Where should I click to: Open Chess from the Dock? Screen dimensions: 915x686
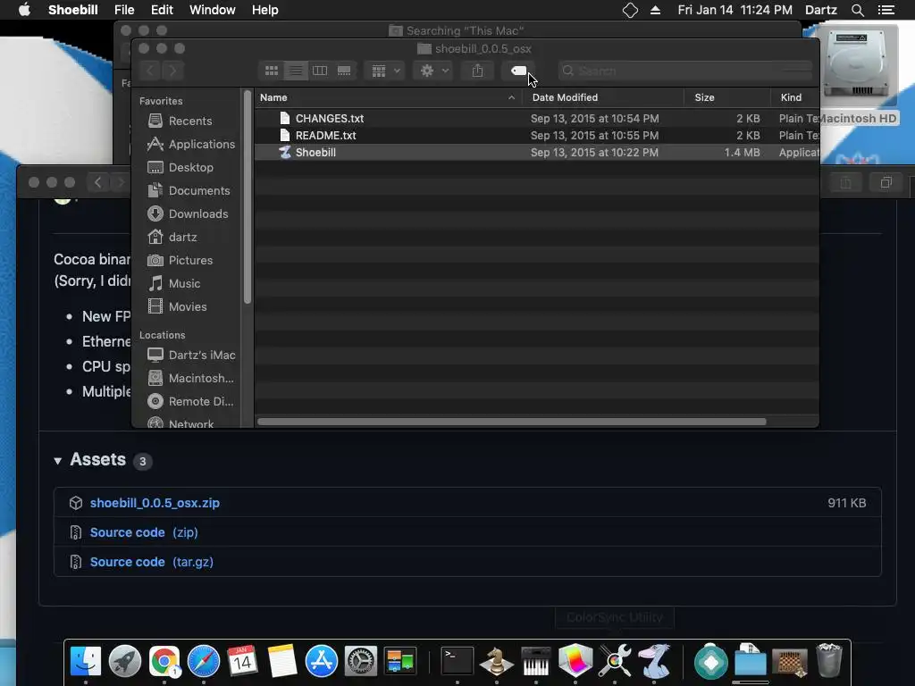coord(497,662)
